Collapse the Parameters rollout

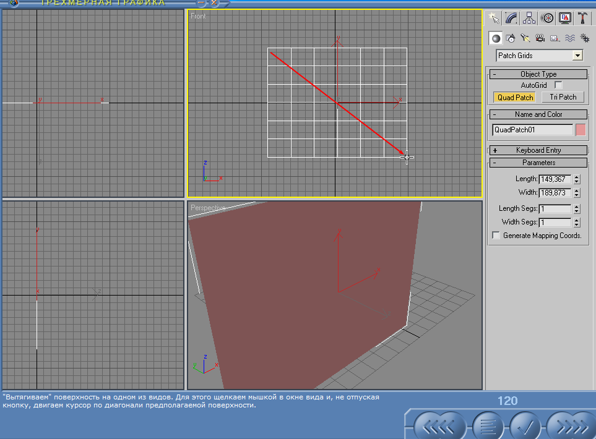coord(538,163)
